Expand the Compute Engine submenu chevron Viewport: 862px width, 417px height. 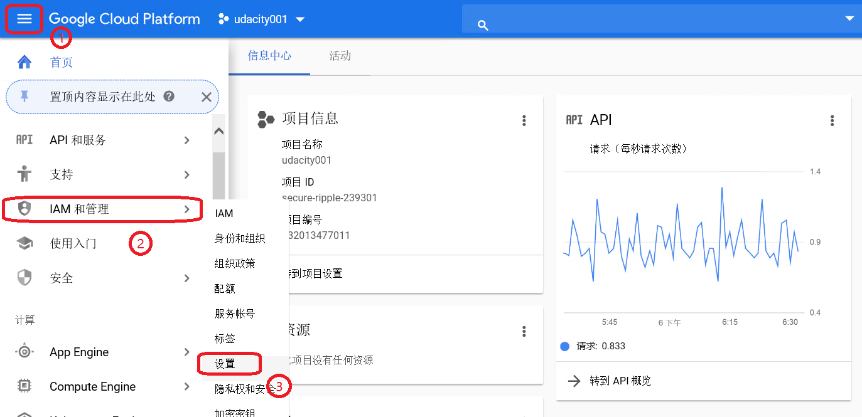(x=187, y=386)
